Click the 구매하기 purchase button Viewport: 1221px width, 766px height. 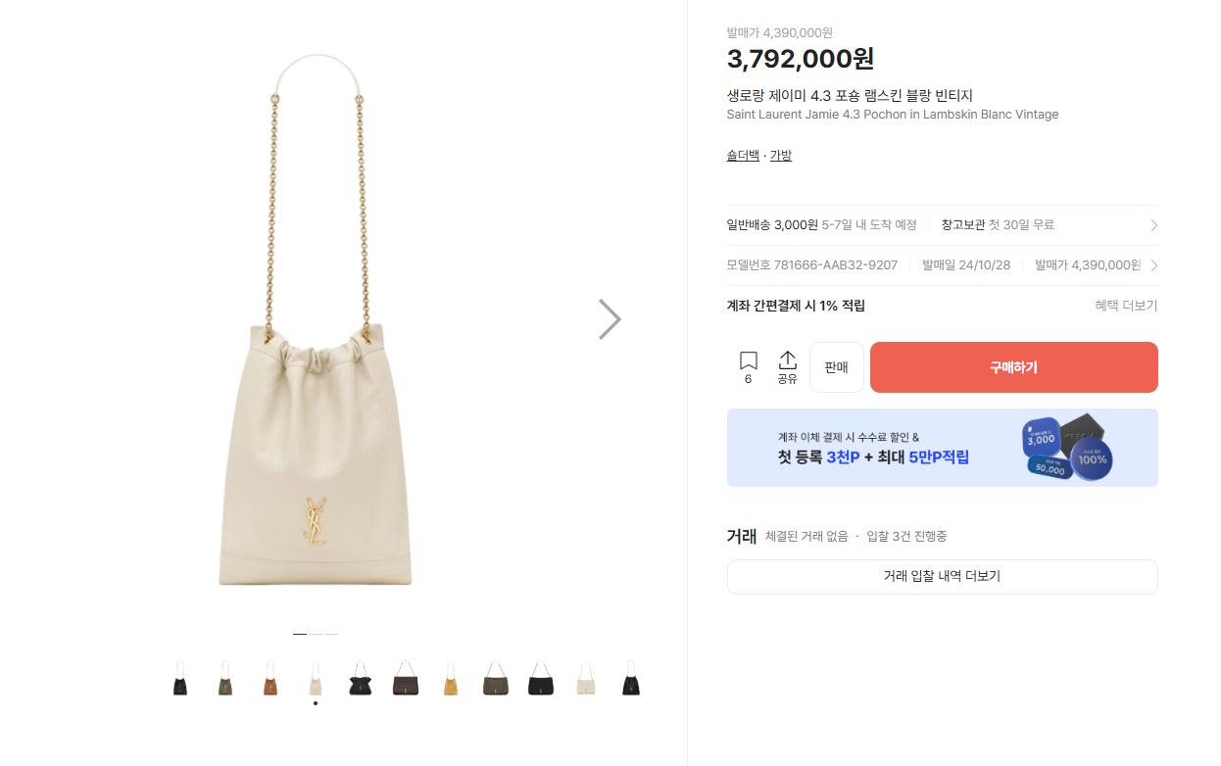pyautogui.click(x=1013, y=366)
